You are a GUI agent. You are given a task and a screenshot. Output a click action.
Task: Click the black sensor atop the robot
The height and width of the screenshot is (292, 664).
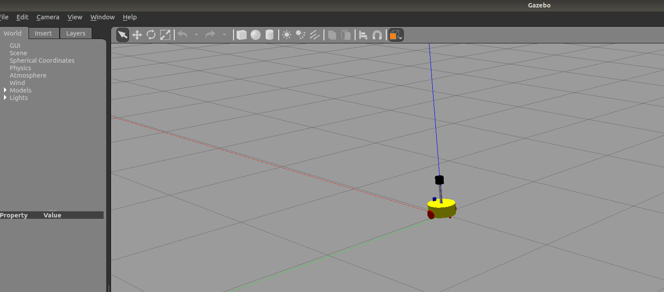coord(439,180)
